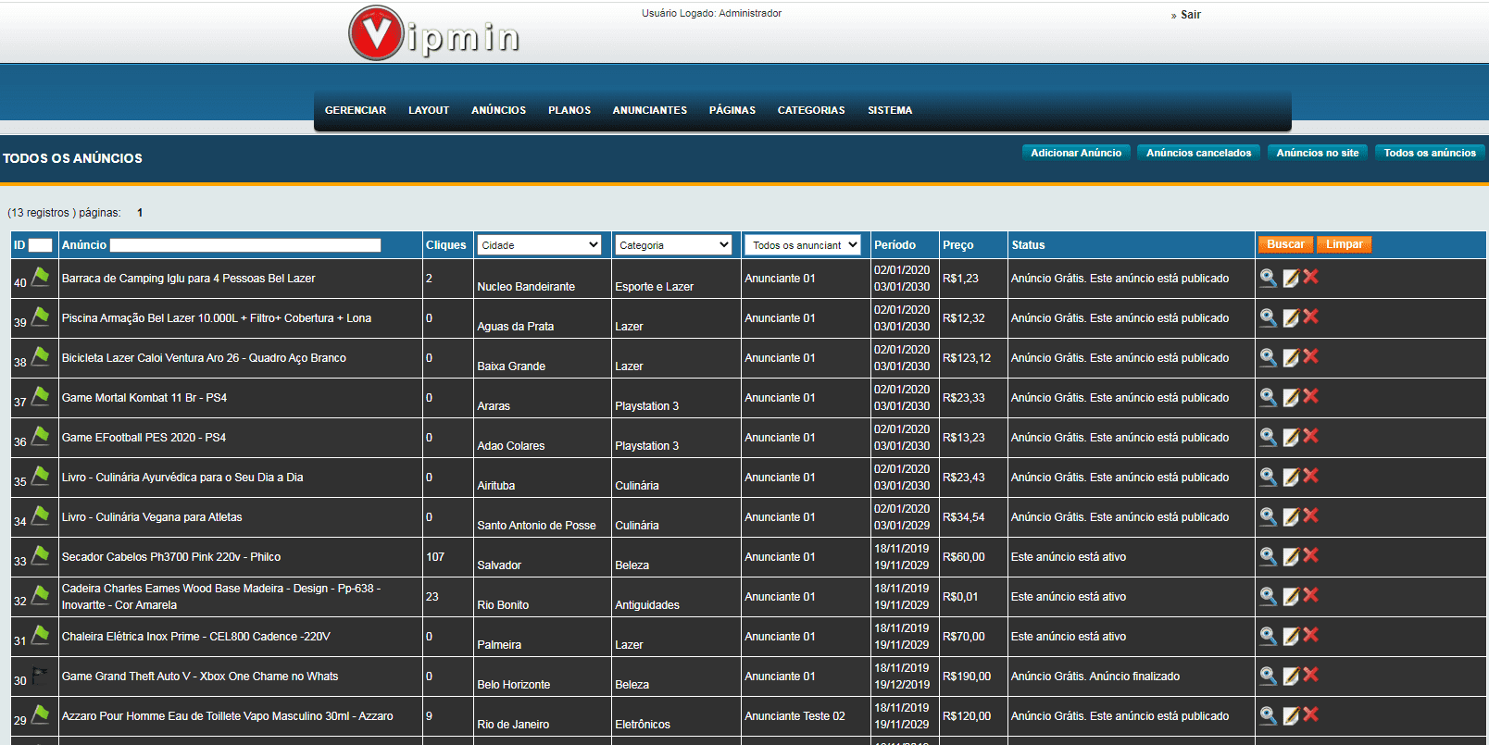The width and height of the screenshot is (1489, 745).
Task: Open edit pencil for Secador Cabelos ad
Action: (1290, 556)
